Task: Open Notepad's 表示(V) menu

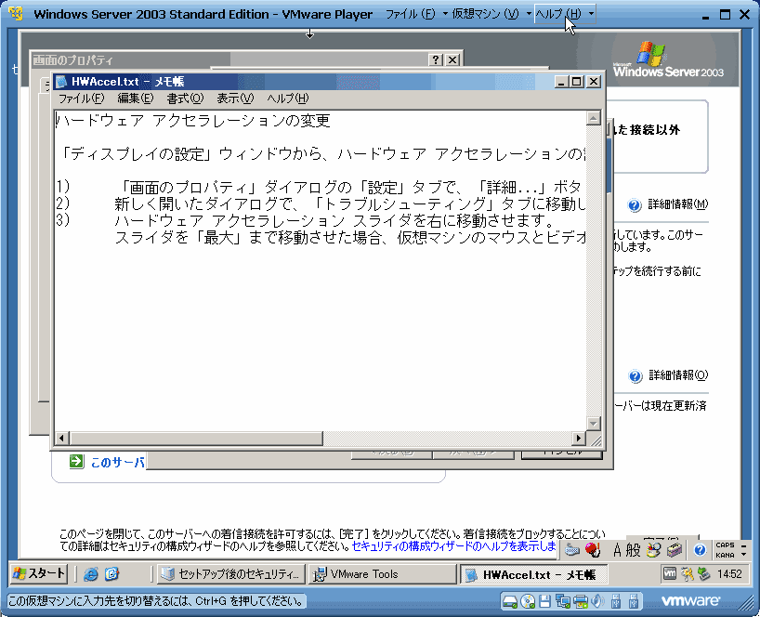Action: point(235,98)
